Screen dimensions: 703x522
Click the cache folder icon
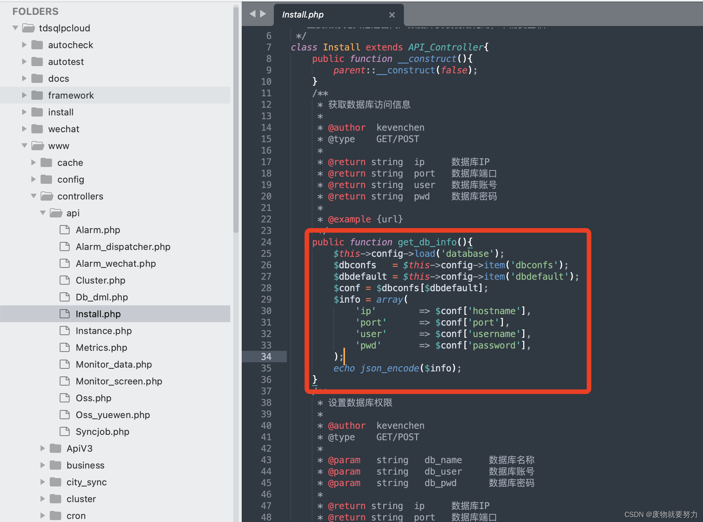pyautogui.click(x=46, y=162)
